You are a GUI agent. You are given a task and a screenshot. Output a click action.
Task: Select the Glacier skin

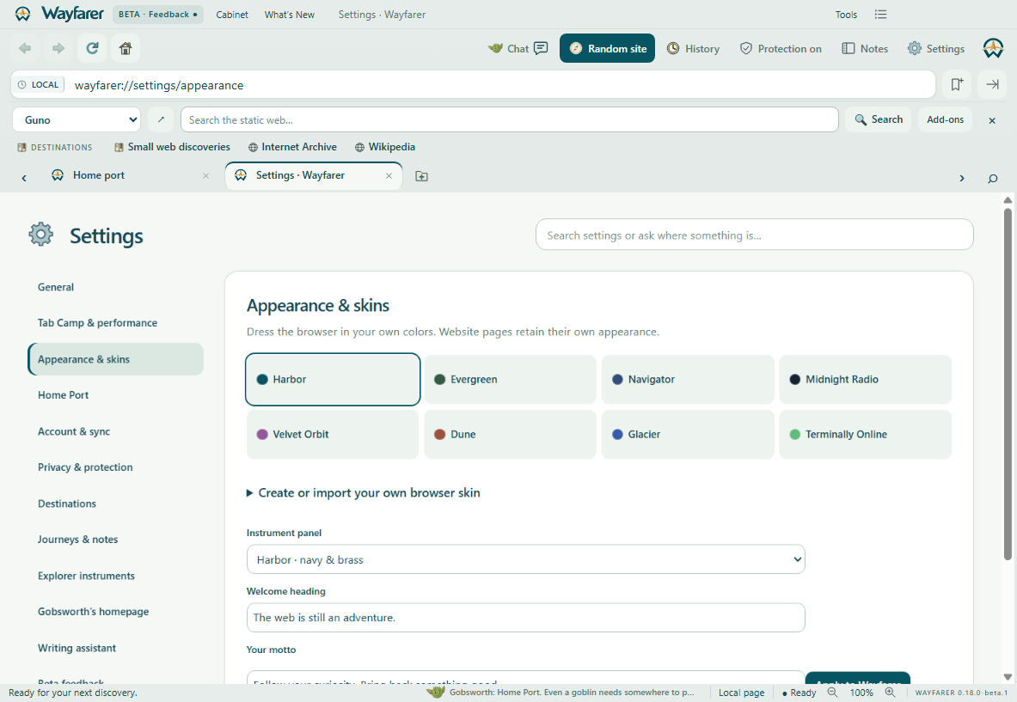(x=688, y=434)
